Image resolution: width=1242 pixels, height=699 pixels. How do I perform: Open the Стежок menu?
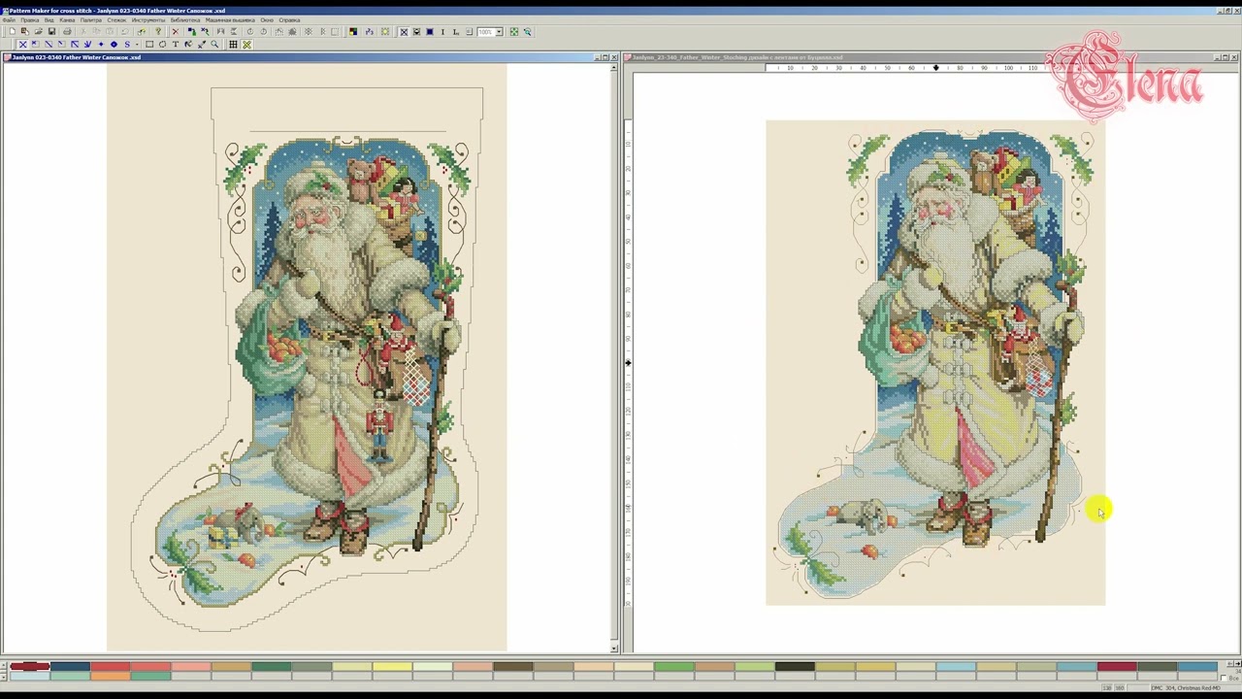[x=116, y=20]
